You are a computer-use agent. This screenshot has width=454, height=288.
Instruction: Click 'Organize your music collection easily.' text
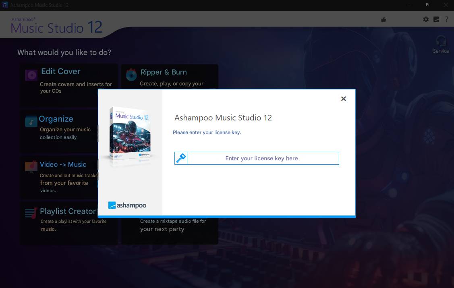point(65,133)
